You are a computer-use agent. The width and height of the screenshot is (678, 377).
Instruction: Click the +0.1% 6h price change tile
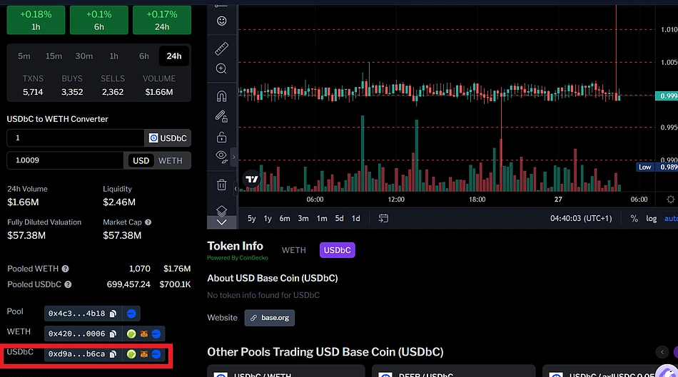[x=99, y=20]
